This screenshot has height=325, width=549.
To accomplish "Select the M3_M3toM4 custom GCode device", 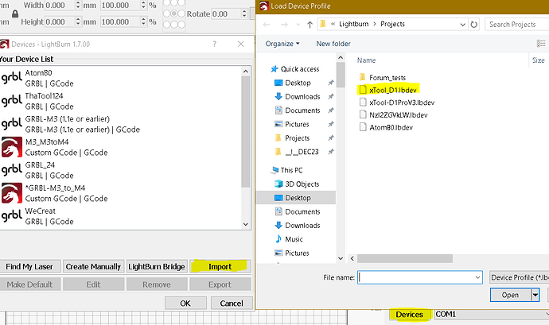I will pyautogui.click(x=120, y=147).
